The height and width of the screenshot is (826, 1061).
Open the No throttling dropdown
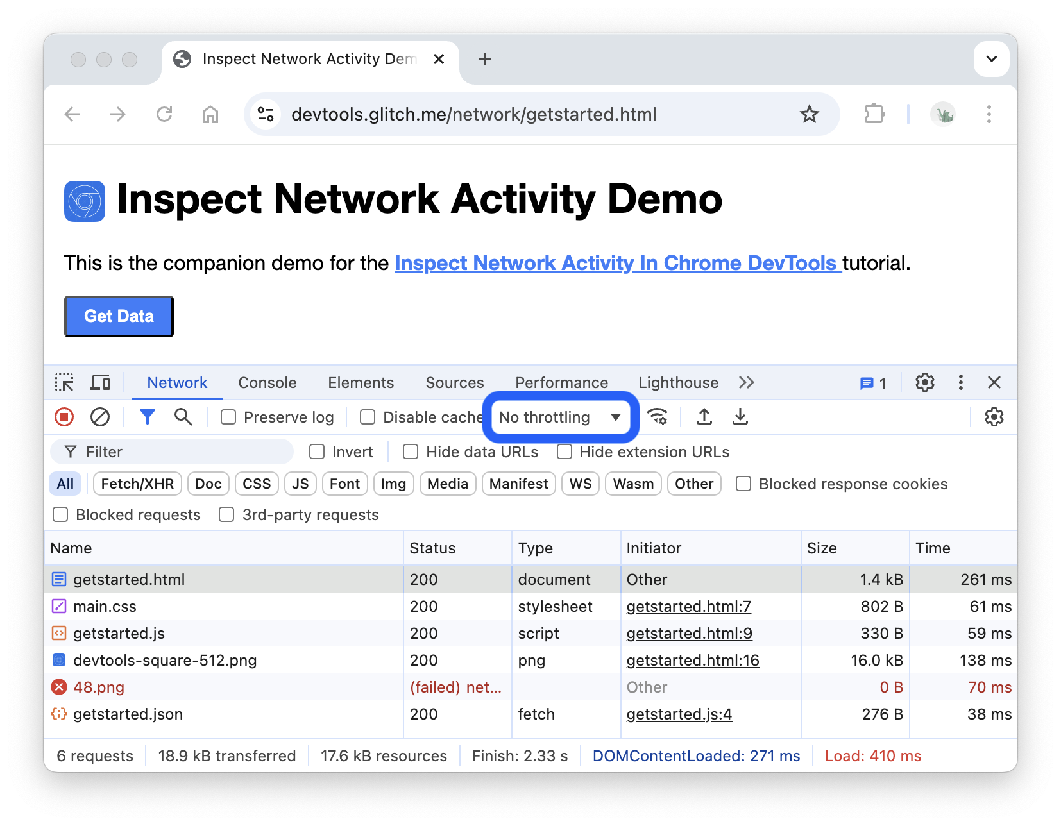[559, 417]
